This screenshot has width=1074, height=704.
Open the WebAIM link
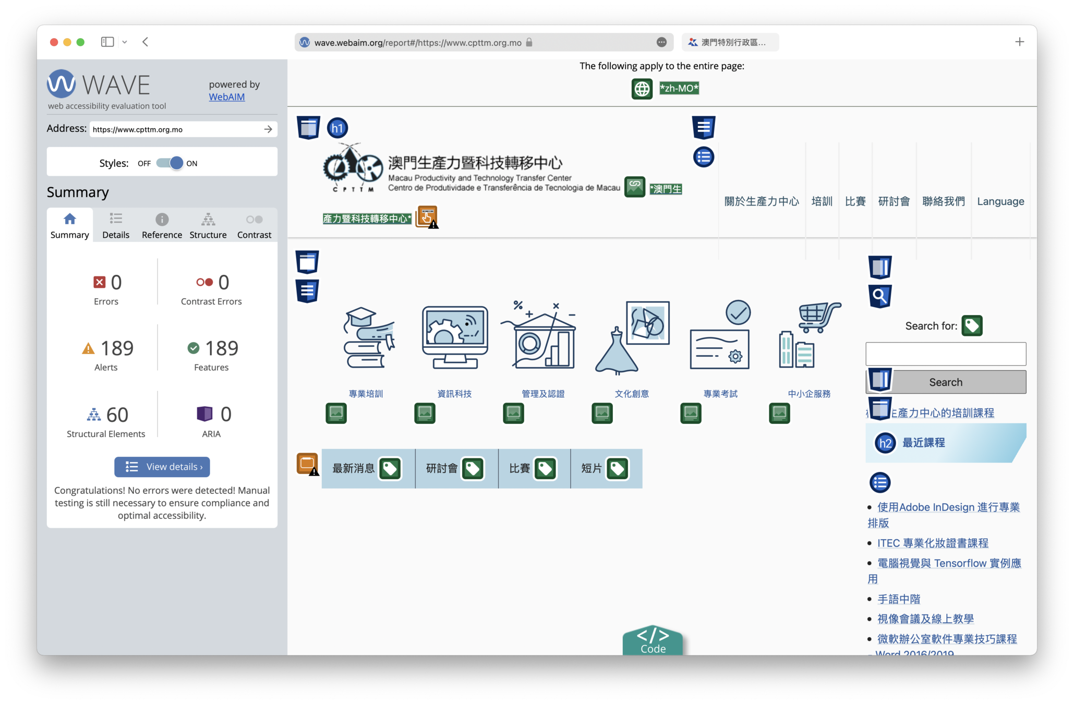tap(226, 97)
